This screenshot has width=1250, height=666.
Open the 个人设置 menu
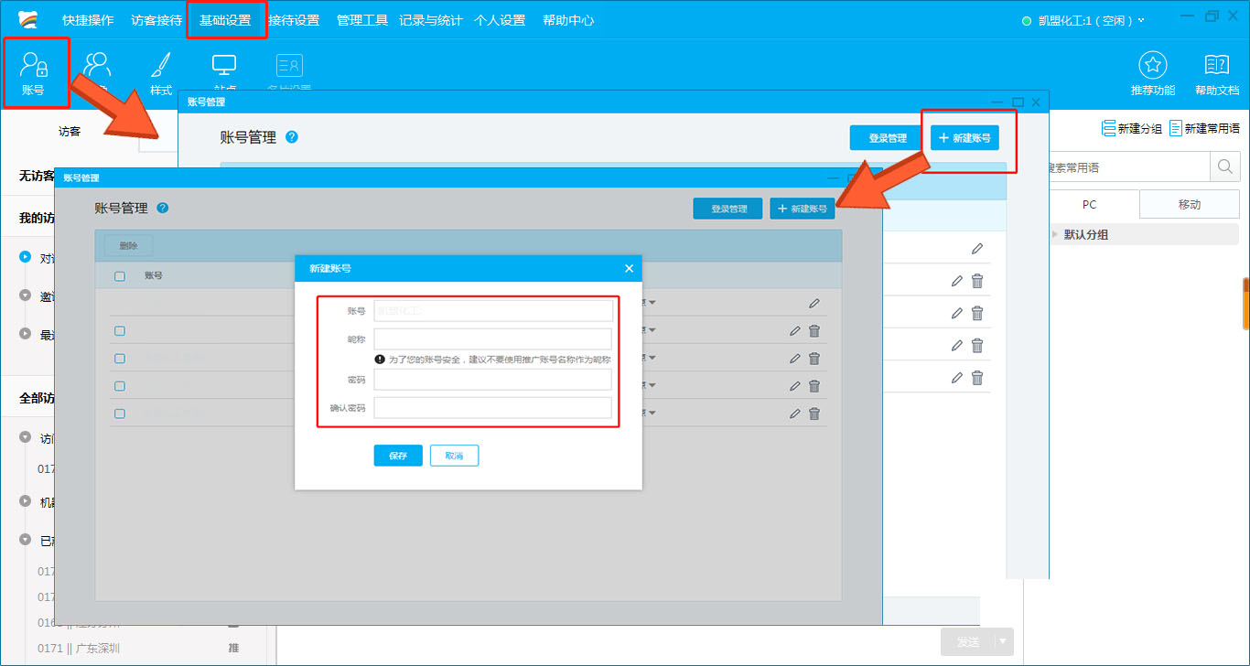500,20
